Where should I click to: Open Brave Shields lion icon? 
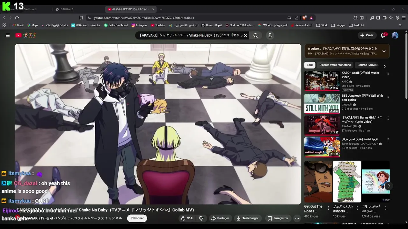coord(304,18)
